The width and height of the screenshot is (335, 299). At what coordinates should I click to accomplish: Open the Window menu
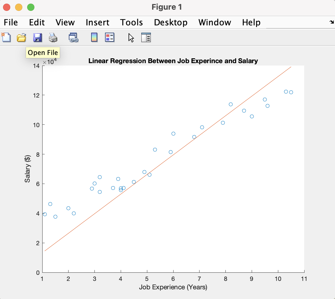[x=214, y=22]
